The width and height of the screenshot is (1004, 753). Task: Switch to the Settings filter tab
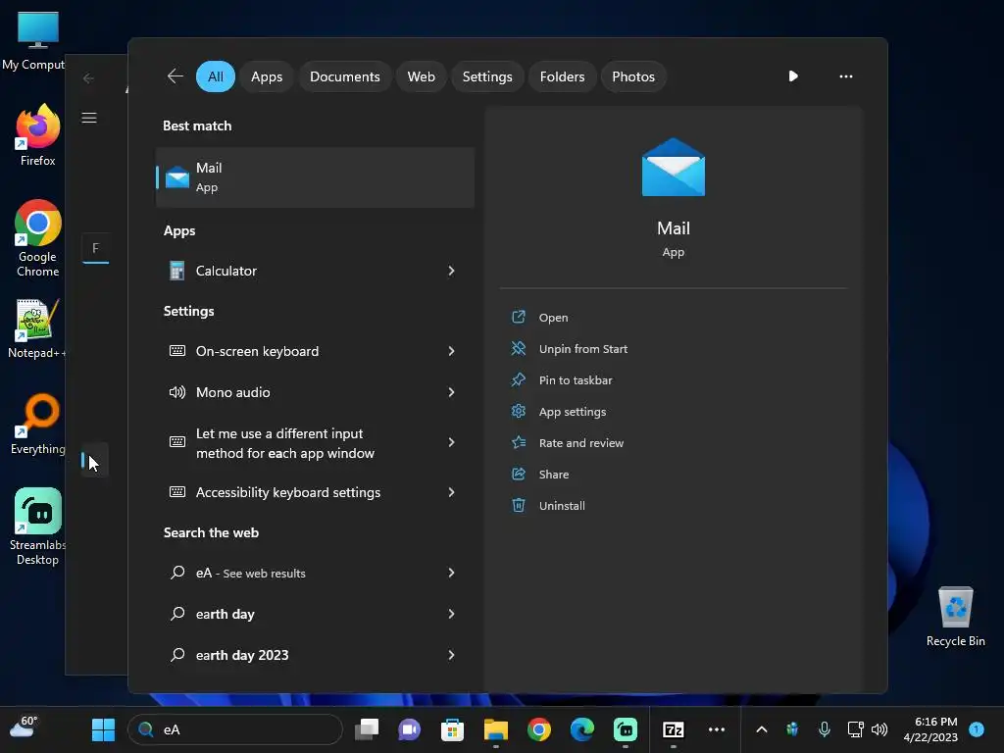point(487,76)
